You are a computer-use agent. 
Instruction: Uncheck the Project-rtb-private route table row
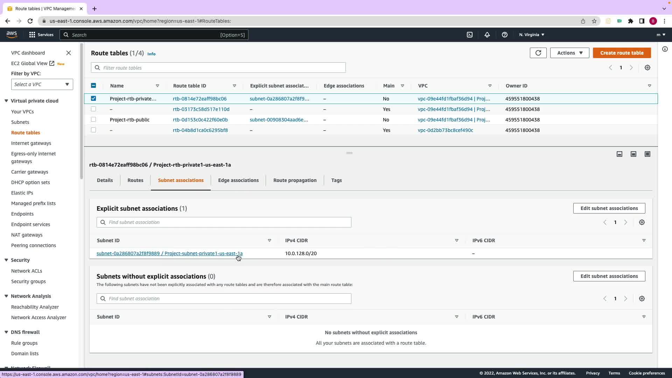93,98
